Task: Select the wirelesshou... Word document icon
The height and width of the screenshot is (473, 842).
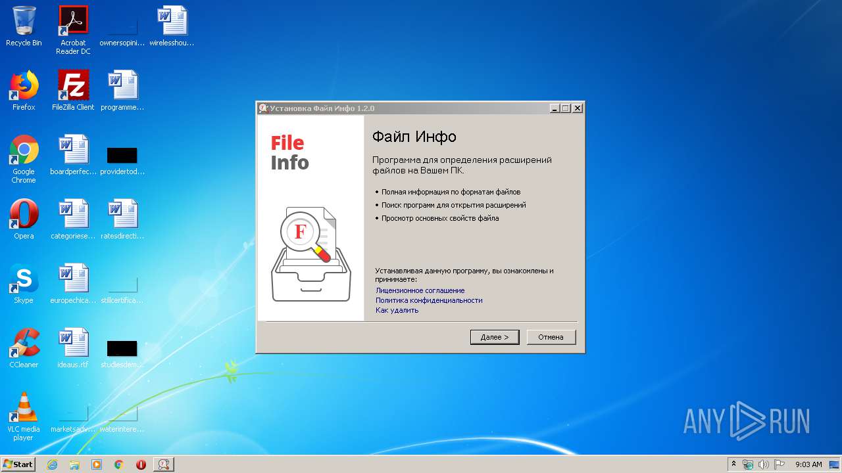Action: coord(172,26)
